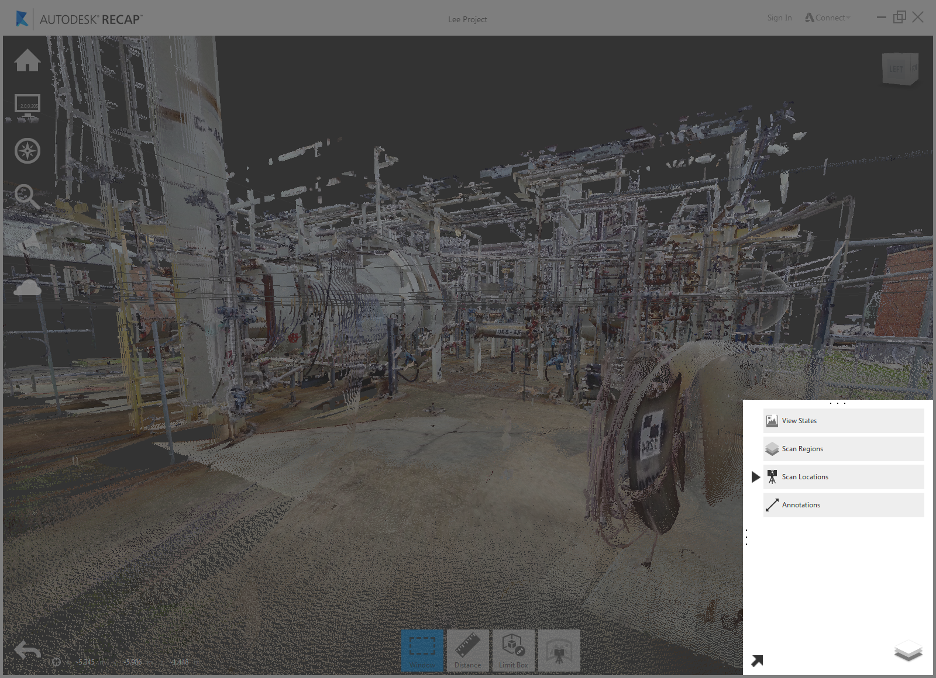Image resolution: width=936 pixels, height=678 pixels.
Task: Open the Annotations panel row
Action: point(844,505)
